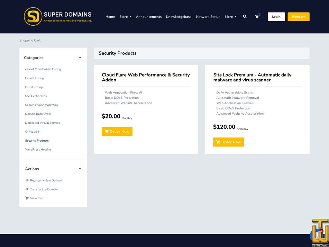Click the Cloud Flare Web Performance product title
The image size is (329, 247).
[x=146, y=77]
